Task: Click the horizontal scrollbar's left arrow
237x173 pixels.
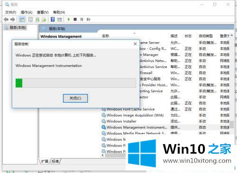Action: (103, 156)
